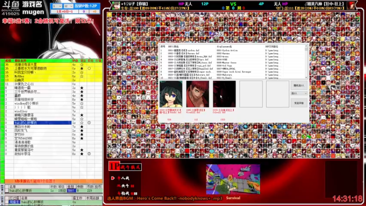Click the stage preview thumbnail
Viewport: 366px width, 206px height.
pos(233,179)
